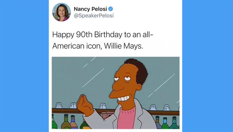Click the character's pink sweater
The width and height of the screenshot is (233, 132).
click(x=126, y=119)
